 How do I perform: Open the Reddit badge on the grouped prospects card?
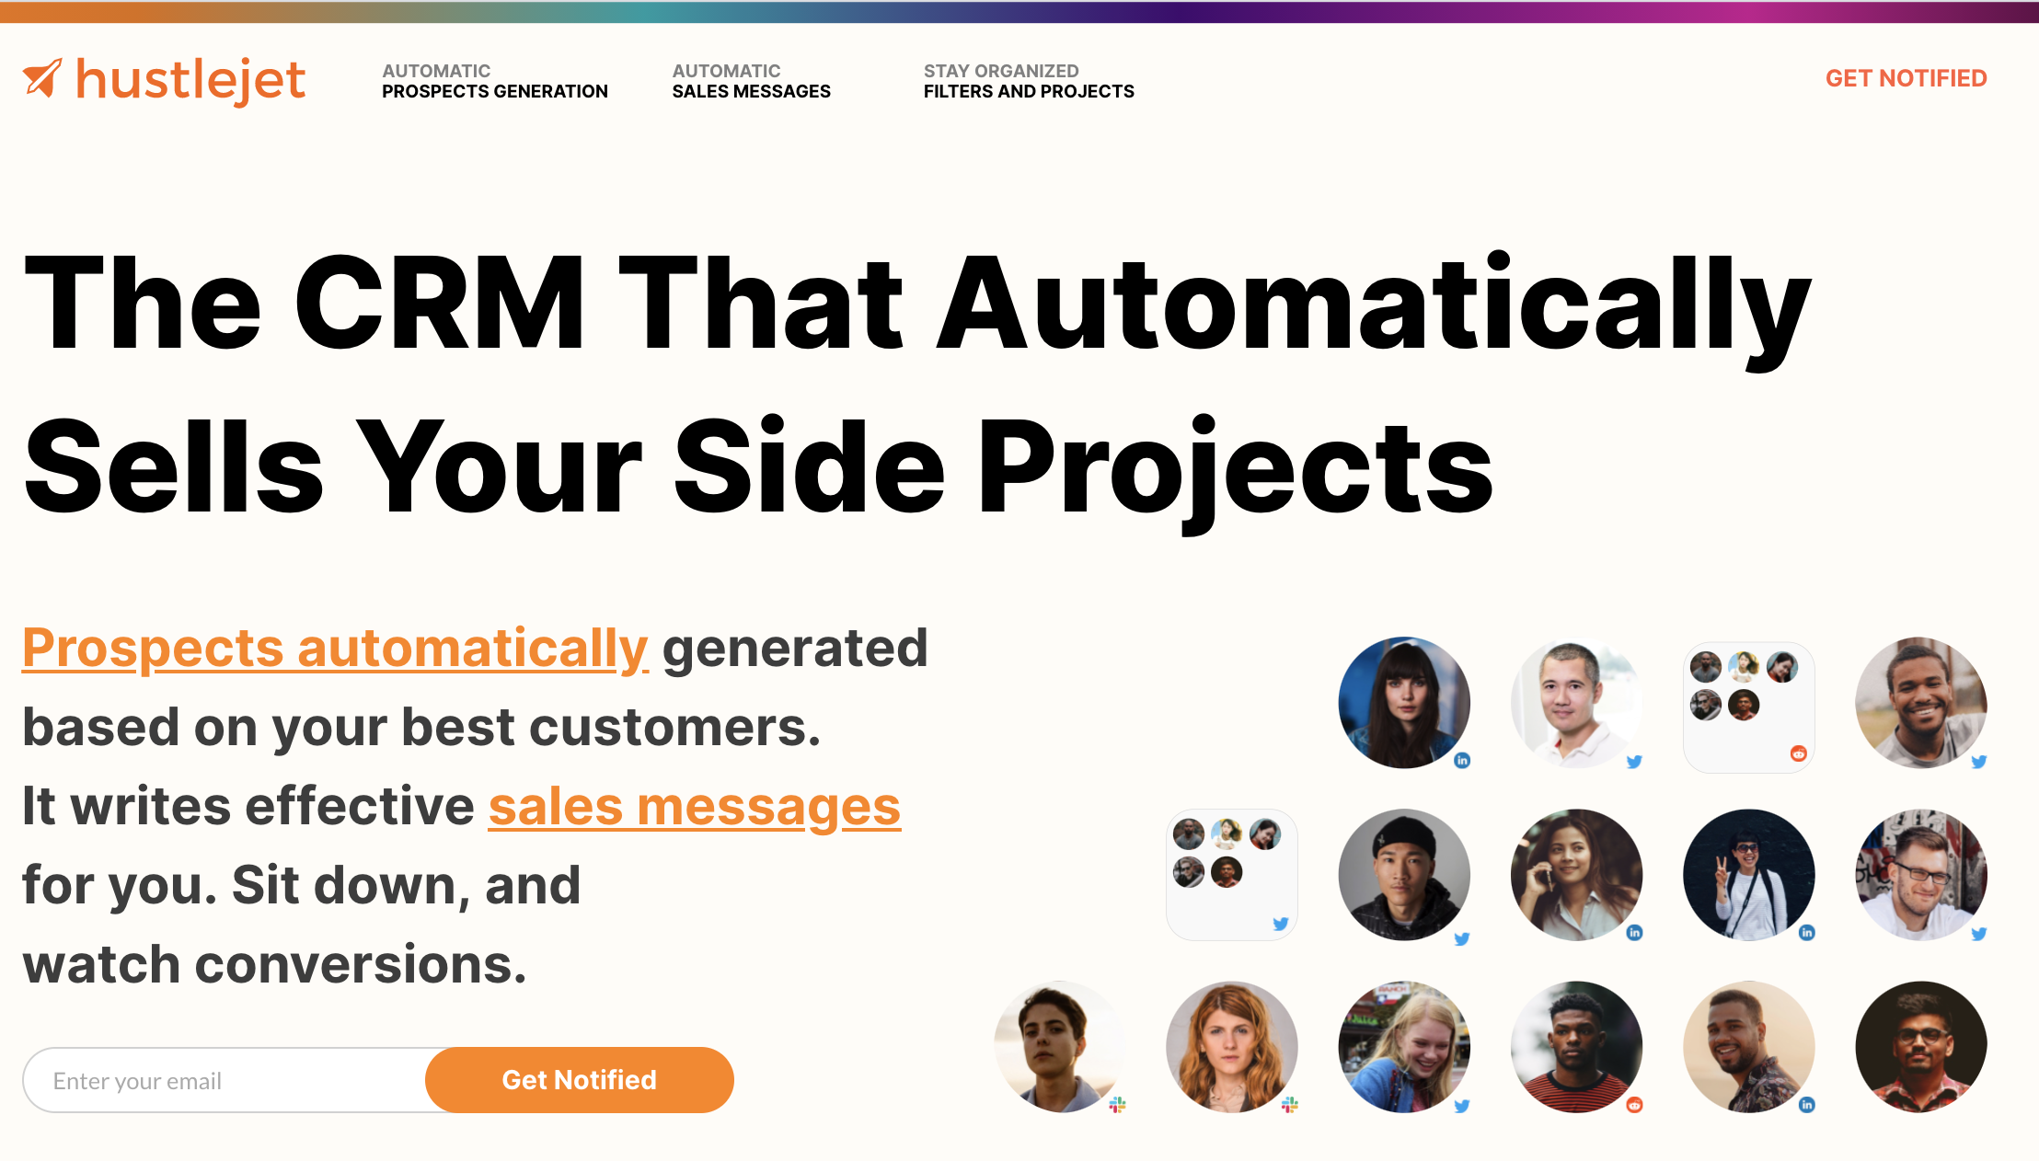(1797, 753)
